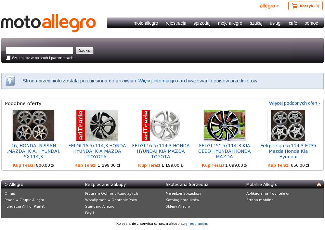Follow the 'Więcej informacji' link
The width and height of the screenshot is (325, 230).
tap(156, 81)
